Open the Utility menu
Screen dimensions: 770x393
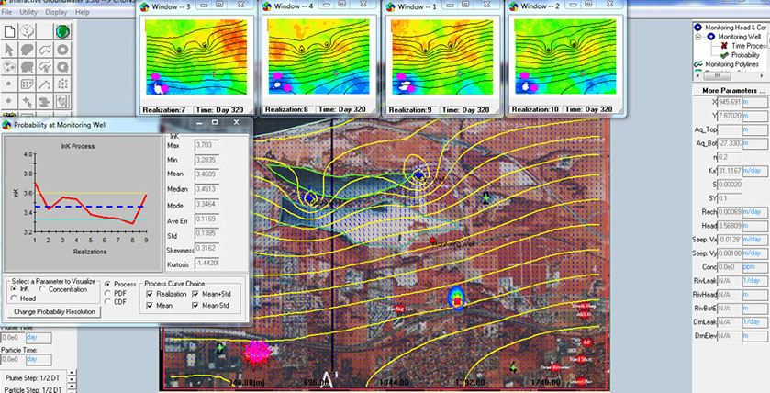pos(32,13)
